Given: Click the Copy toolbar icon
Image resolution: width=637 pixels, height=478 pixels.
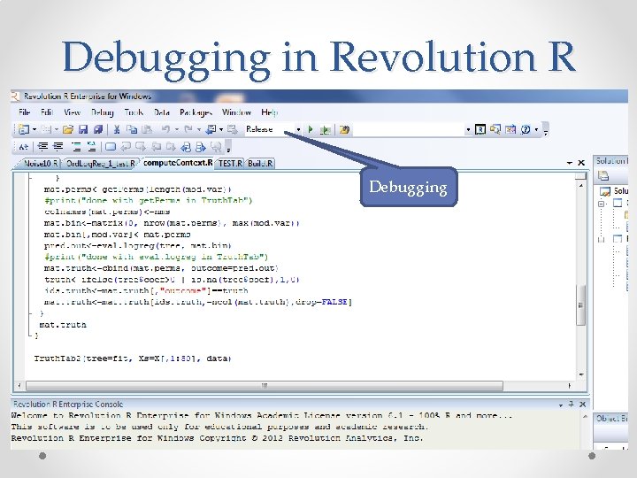Looking at the screenshot, I should tap(132, 129).
